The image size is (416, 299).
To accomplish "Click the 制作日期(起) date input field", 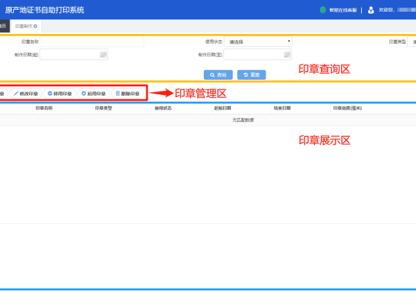I will [x=73, y=55].
